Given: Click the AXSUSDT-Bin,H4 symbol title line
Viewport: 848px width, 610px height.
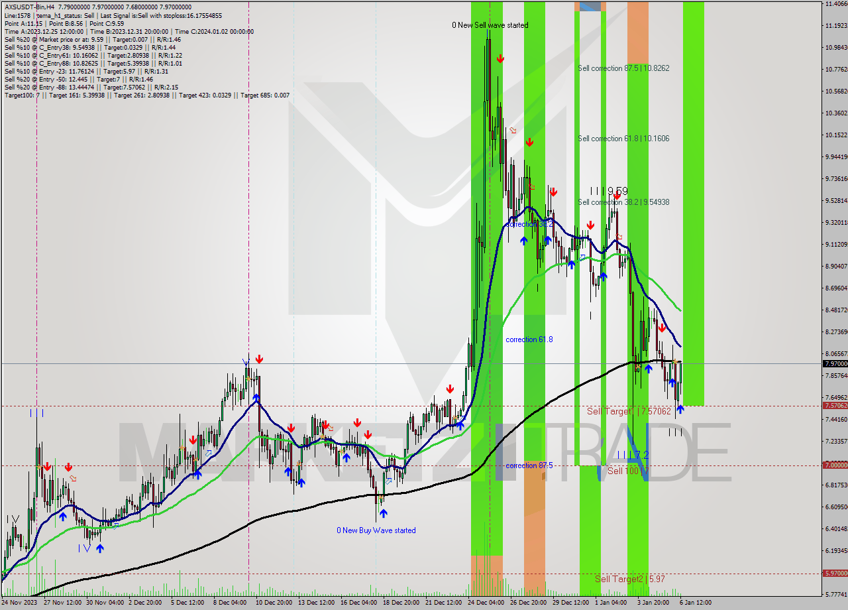Looking at the screenshot, I should point(97,7).
